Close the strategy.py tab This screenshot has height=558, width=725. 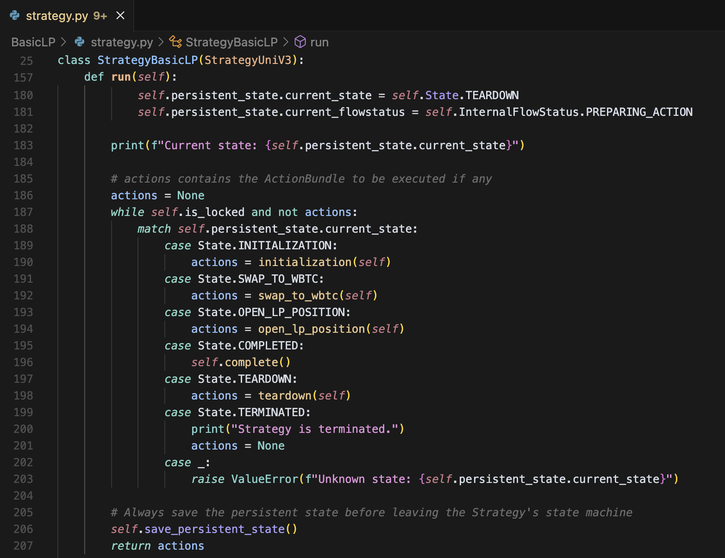[120, 16]
